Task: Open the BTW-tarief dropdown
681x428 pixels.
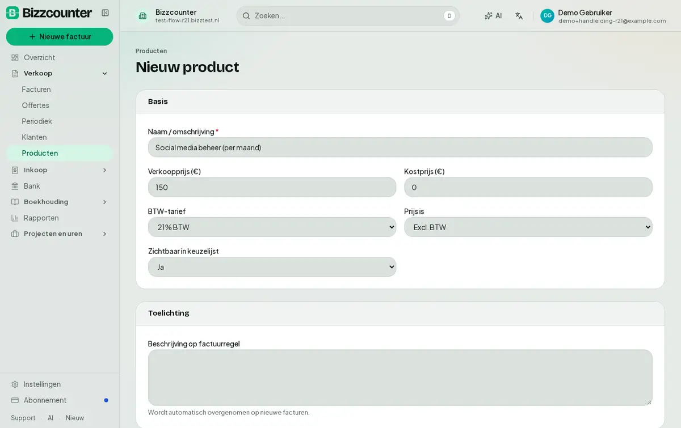Action: point(272,227)
